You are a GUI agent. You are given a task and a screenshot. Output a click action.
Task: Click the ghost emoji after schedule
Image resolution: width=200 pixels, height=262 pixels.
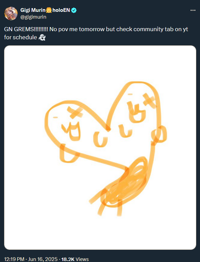coord(42,38)
